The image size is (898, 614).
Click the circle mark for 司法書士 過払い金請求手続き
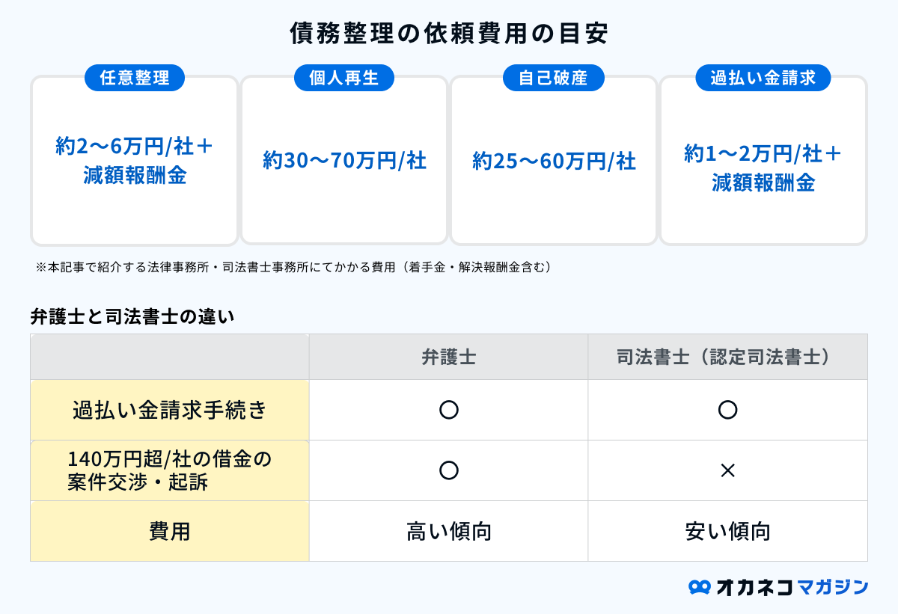(727, 410)
